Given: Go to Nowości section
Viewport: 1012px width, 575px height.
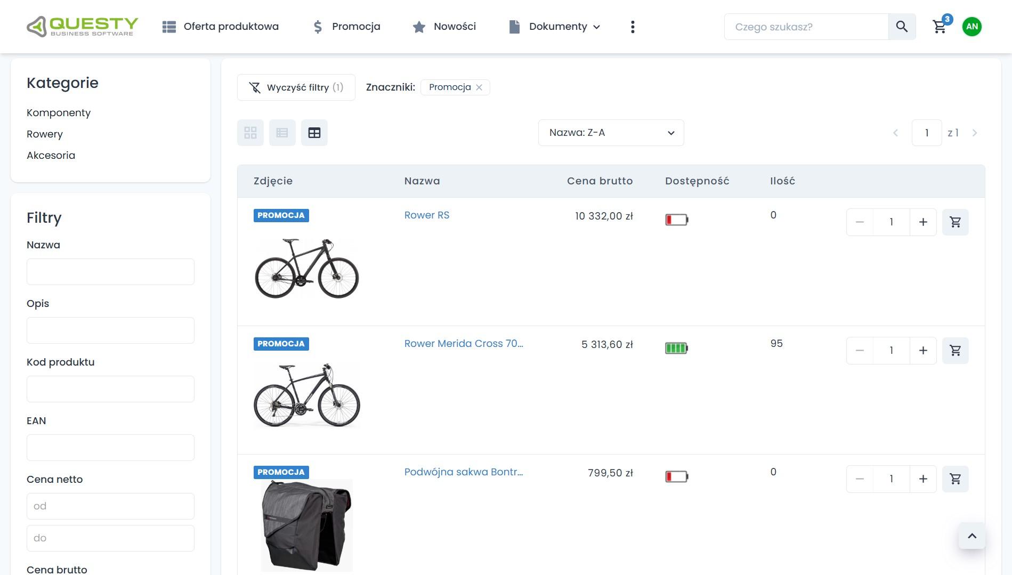Looking at the screenshot, I should [444, 27].
